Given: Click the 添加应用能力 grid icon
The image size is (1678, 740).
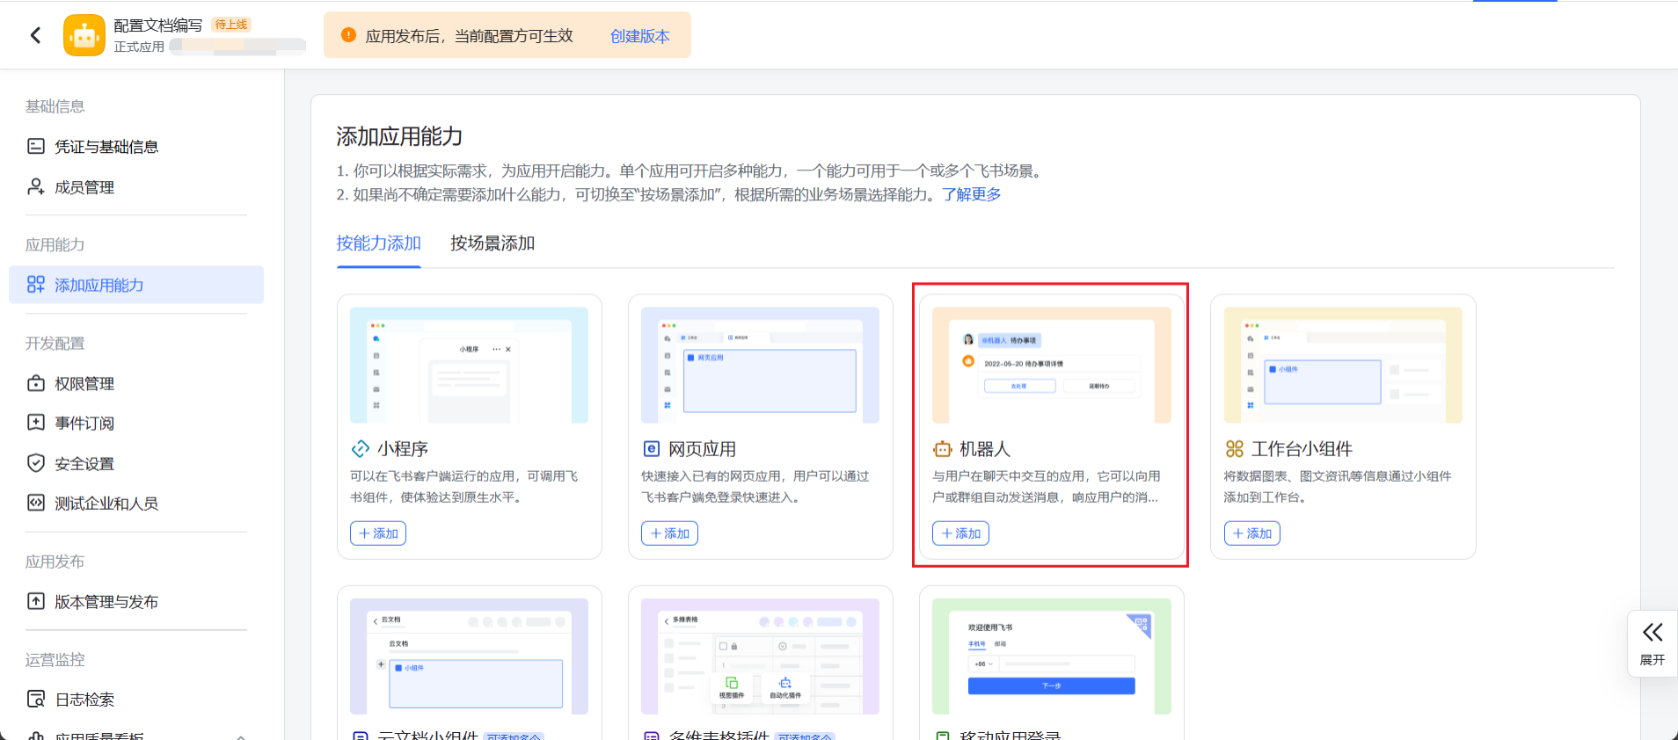Looking at the screenshot, I should 36,285.
